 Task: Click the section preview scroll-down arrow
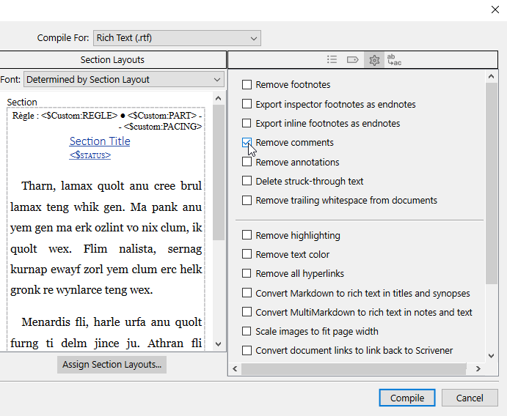(x=218, y=343)
